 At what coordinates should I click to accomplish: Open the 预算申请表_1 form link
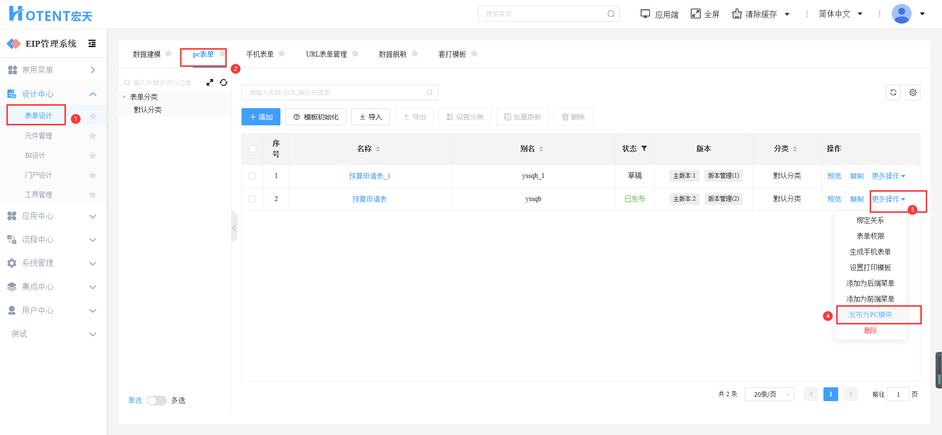pos(369,176)
